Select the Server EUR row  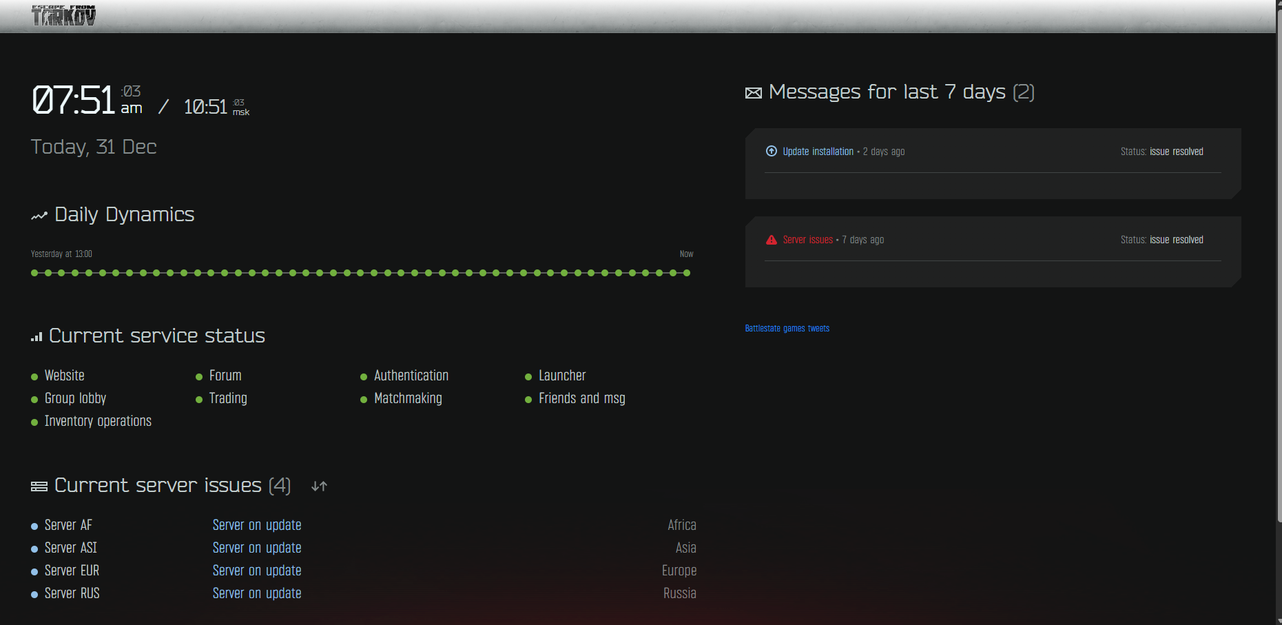pos(72,571)
